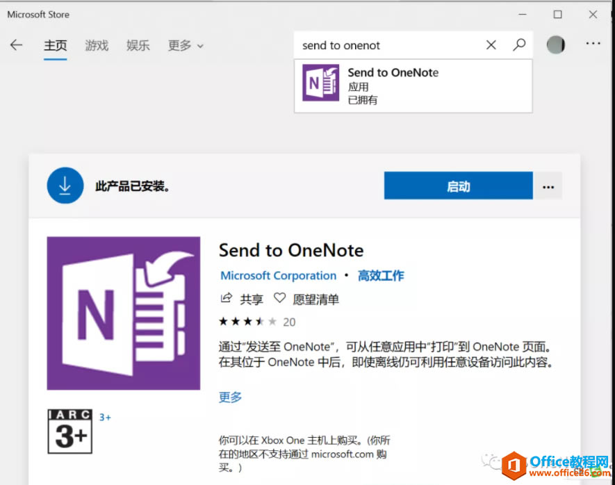The width and height of the screenshot is (615, 485).
Task: Click the rating count 20
Action: click(289, 322)
